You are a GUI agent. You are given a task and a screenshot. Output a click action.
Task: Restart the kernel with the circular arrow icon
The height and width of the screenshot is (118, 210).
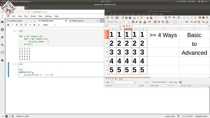pyautogui.click(x=39, y=25)
